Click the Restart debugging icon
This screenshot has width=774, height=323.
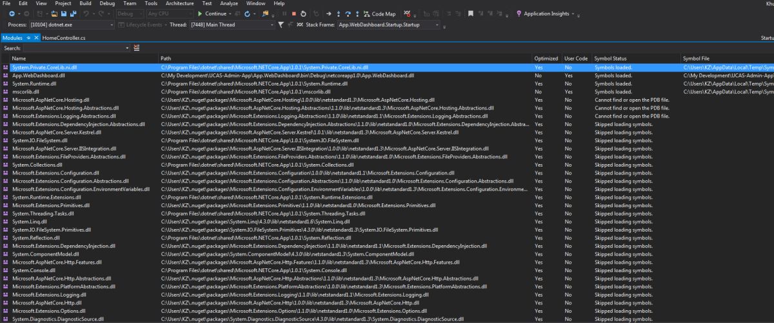pyautogui.click(x=303, y=14)
